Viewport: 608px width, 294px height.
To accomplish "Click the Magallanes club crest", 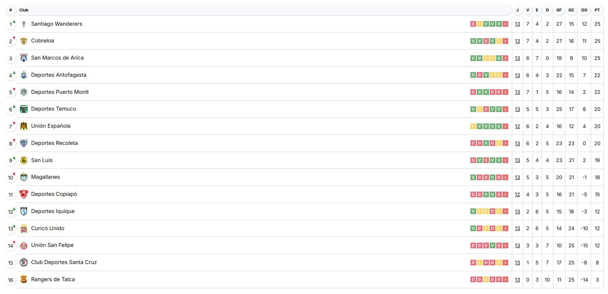I will coord(24,177).
